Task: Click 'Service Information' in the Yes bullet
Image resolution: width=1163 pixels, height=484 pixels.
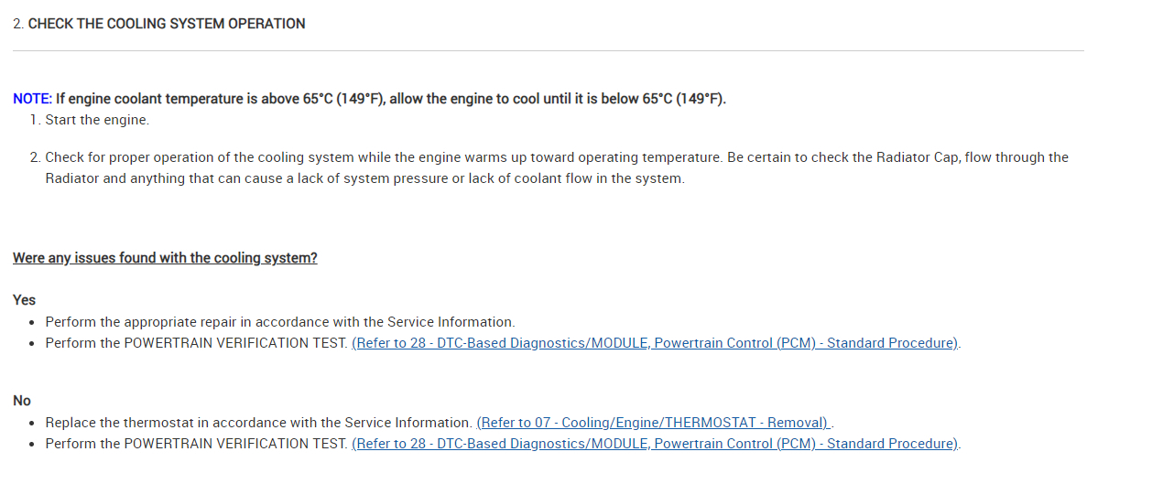Action: (451, 322)
